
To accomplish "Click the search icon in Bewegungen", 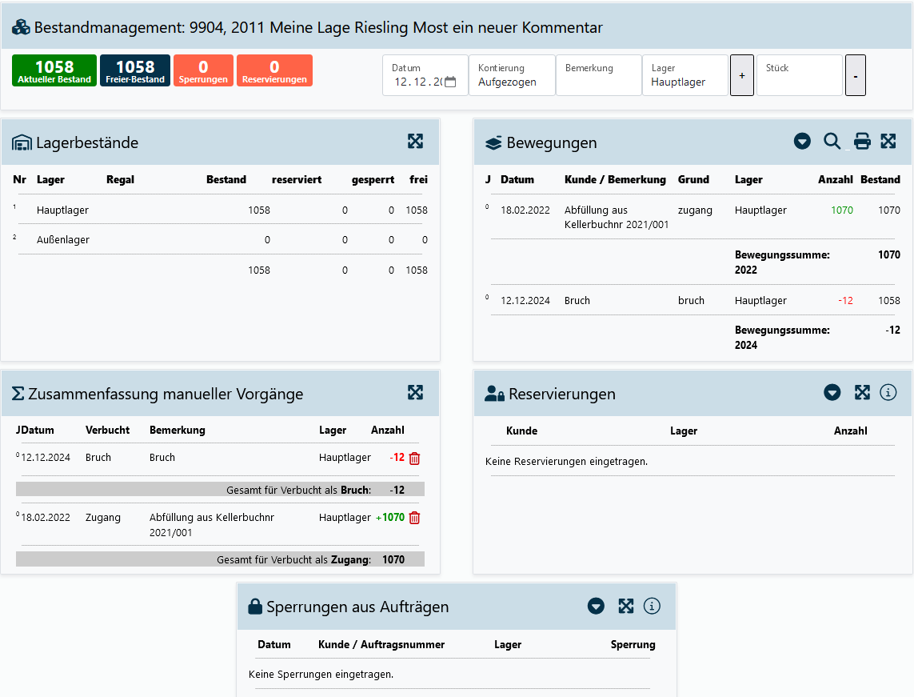I will click(832, 142).
